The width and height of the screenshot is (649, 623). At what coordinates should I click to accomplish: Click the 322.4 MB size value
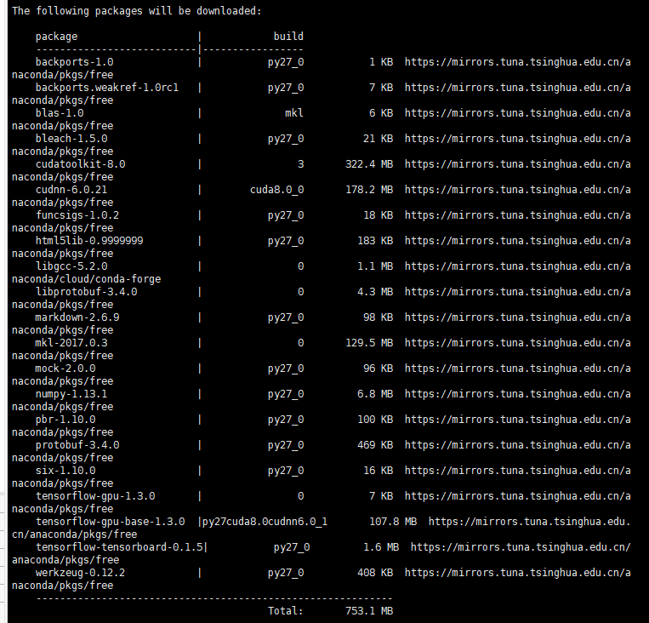(x=369, y=164)
